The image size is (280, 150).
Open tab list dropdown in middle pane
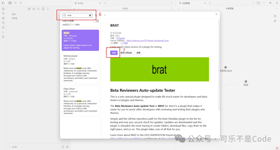(172, 3)
